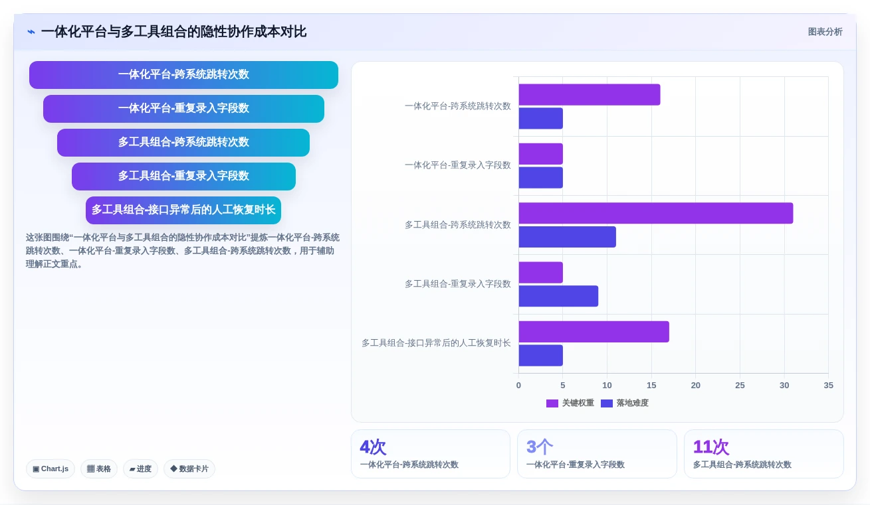Click the purple bar for 多工具组合-接口异常后的人工恢复时长
Image resolution: width=870 pixels, height=505 pixels.
click(x=594, y=332)
